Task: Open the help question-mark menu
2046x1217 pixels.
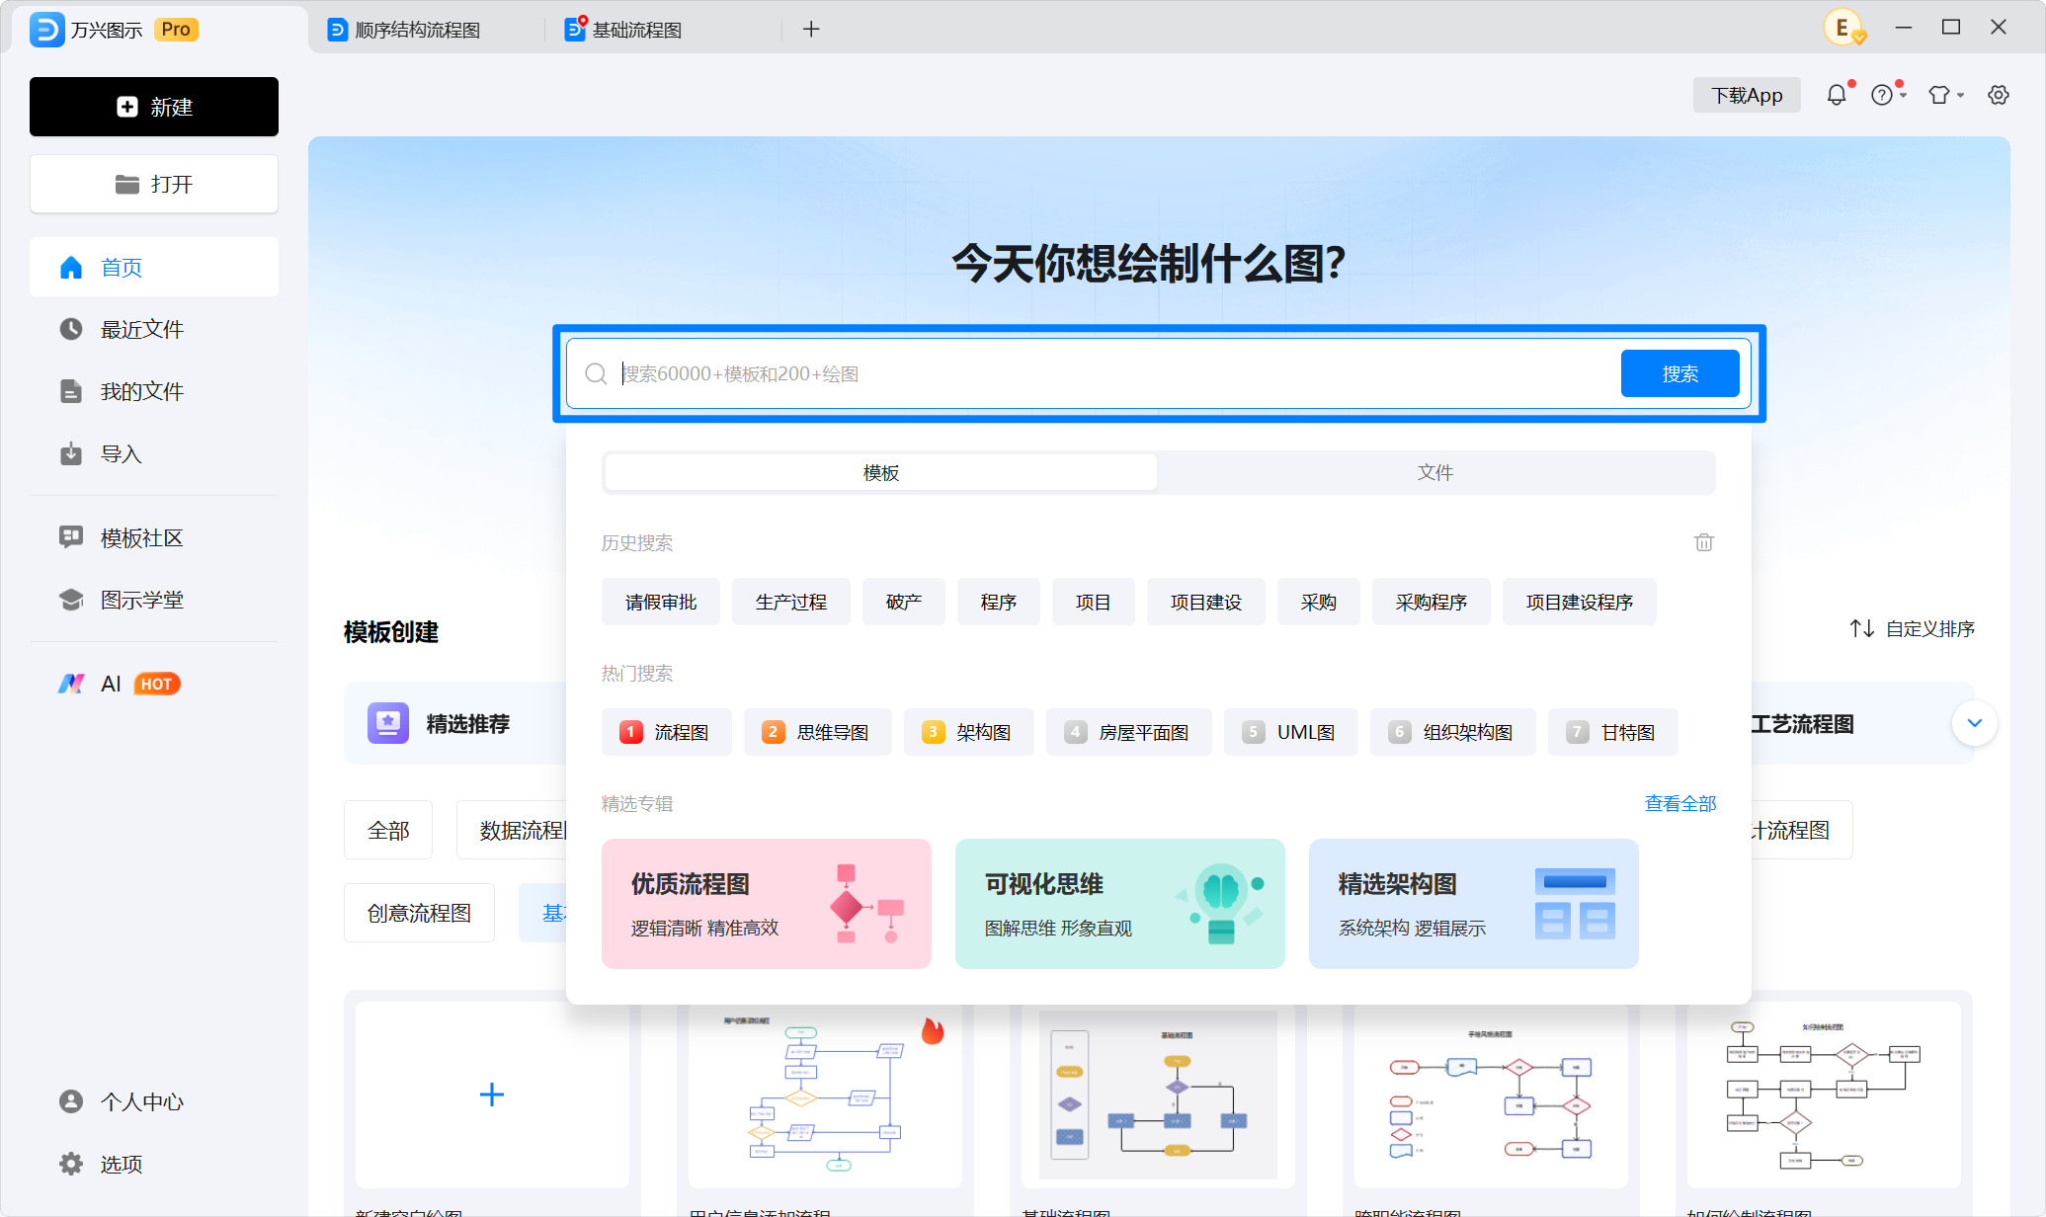Action: [x=1887, y=95]
